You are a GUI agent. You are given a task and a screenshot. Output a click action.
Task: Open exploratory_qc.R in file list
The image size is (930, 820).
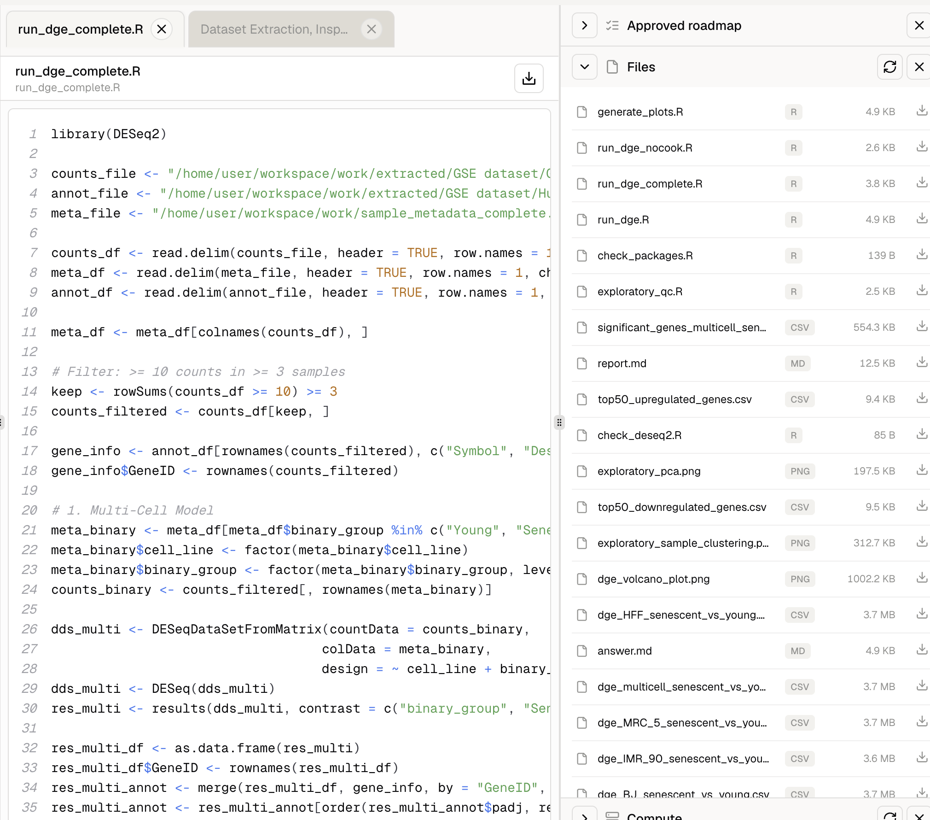pyautogui.click(x=640, y=292)
